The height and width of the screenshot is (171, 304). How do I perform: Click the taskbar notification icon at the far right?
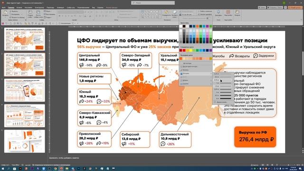point(300,169)
